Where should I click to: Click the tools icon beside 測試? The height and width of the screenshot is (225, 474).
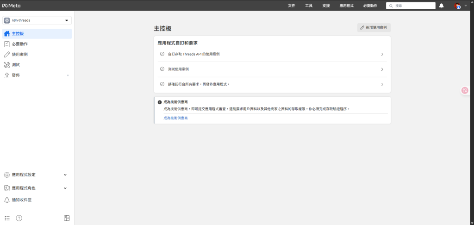[7, 65]
